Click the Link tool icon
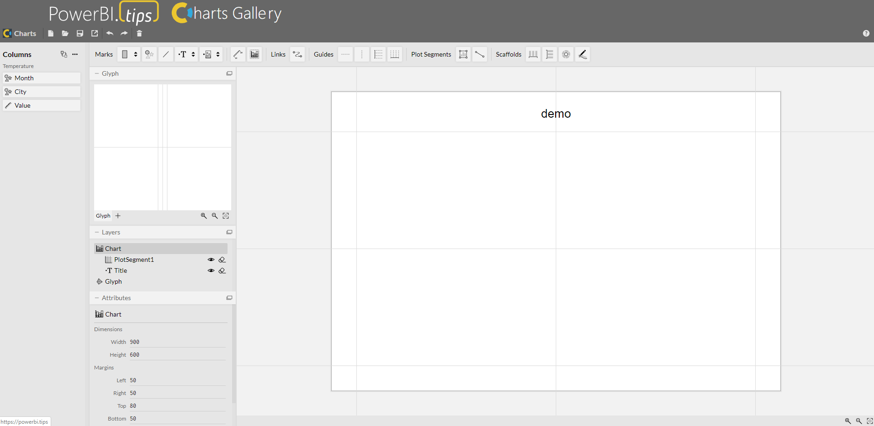 pyautogui.click(x=297, y=54)
